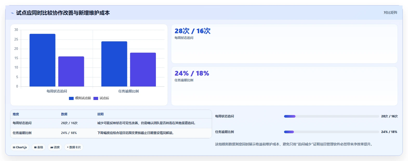Click the 每周状态追问 label beside its progress bar

coord(225,116)
